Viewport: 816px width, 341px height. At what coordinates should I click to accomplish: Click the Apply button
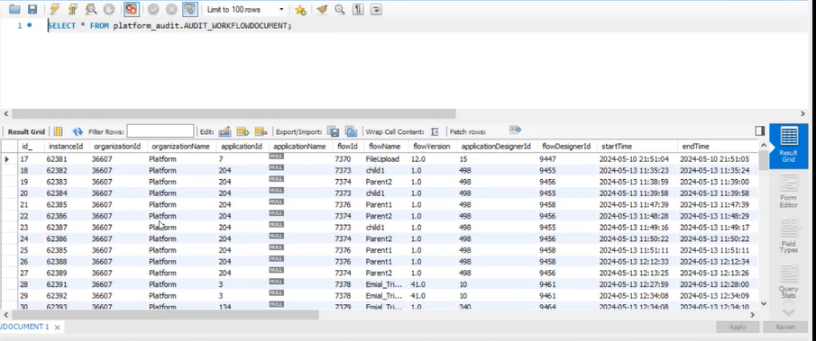(738, 327)
